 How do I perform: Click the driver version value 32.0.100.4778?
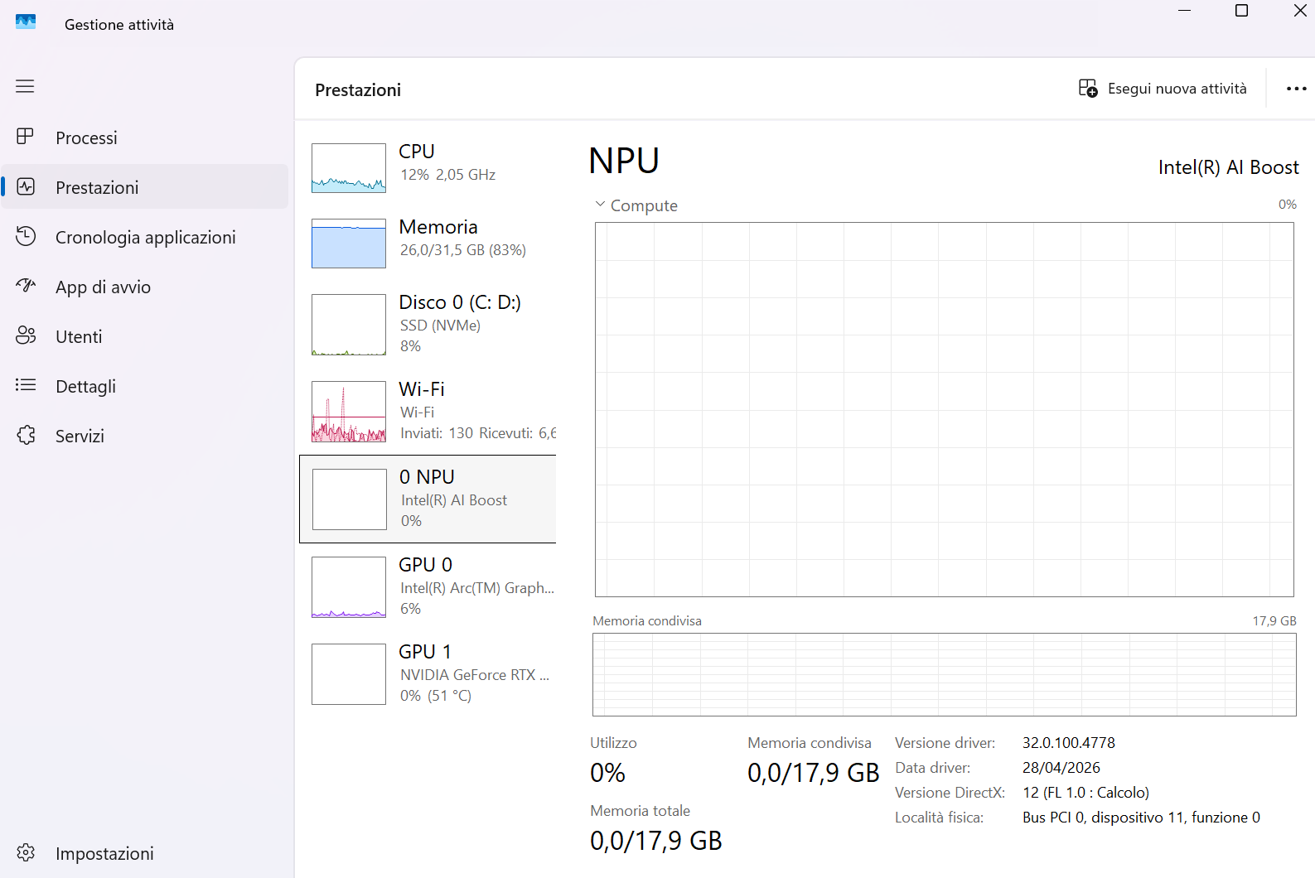tap(1069, 743)
